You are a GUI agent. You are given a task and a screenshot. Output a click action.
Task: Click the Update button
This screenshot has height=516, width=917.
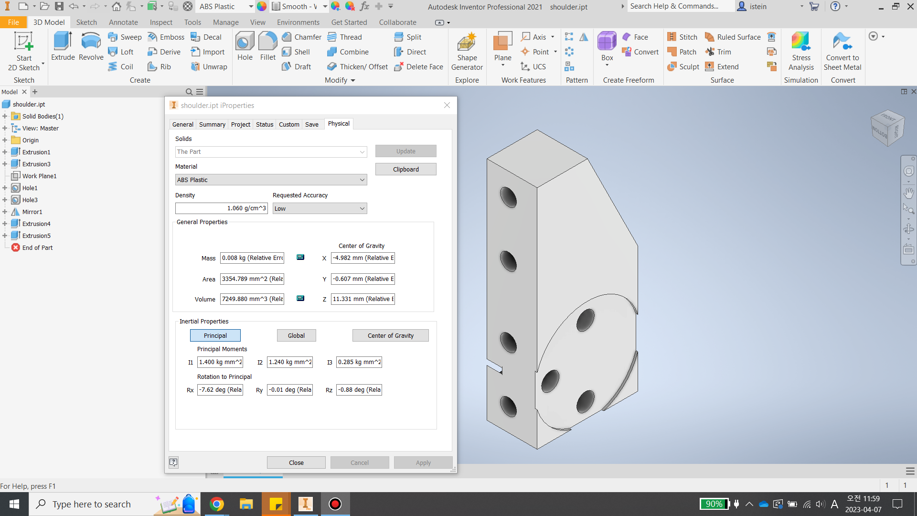point(406,151)
